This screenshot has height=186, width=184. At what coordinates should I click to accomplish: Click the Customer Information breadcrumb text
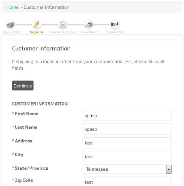47,7
